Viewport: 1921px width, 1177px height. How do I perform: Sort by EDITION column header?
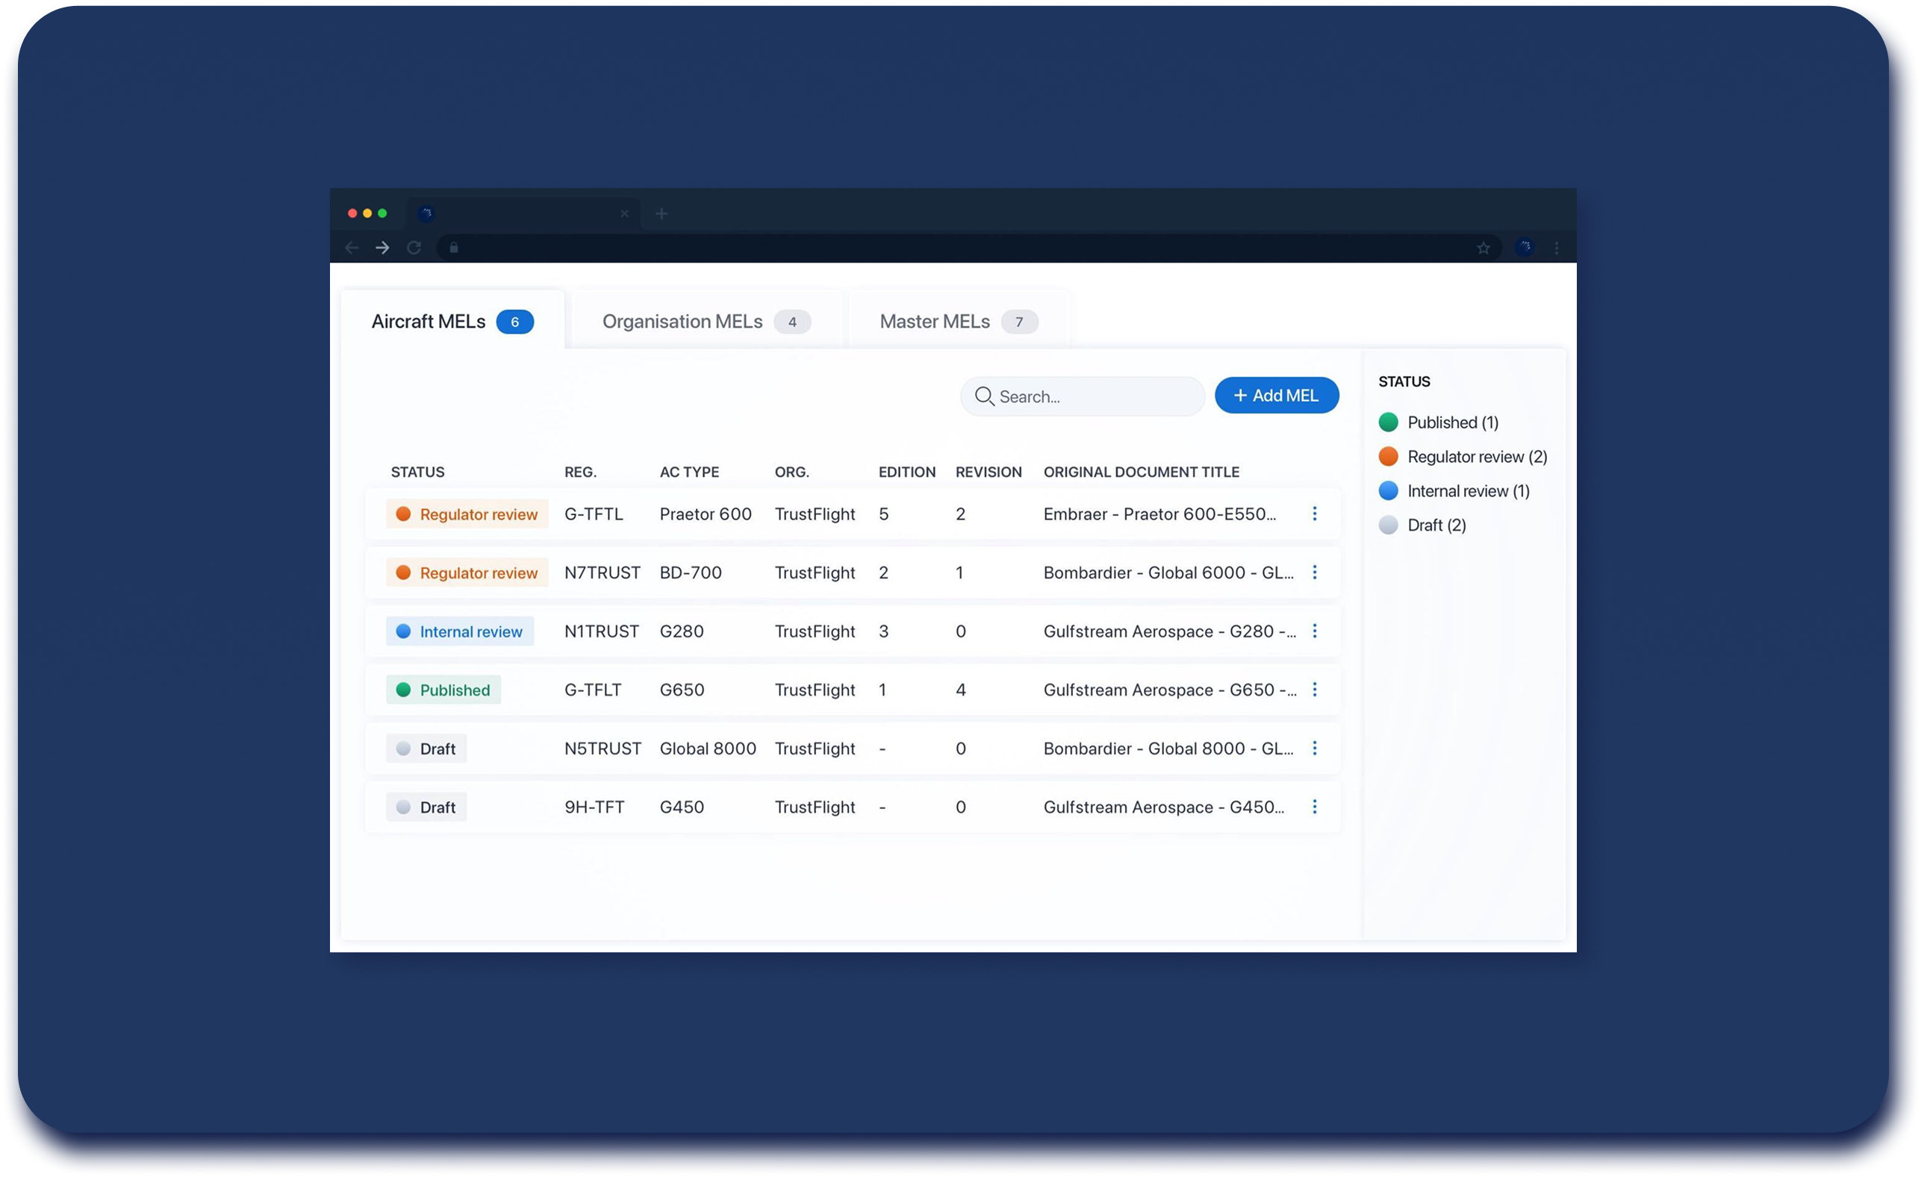coord(906,472)
